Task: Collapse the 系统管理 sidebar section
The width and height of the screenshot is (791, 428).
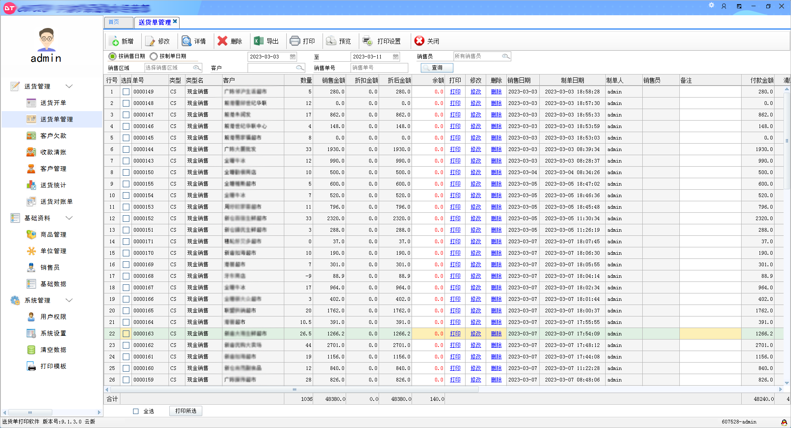Action: pos(69,300)
